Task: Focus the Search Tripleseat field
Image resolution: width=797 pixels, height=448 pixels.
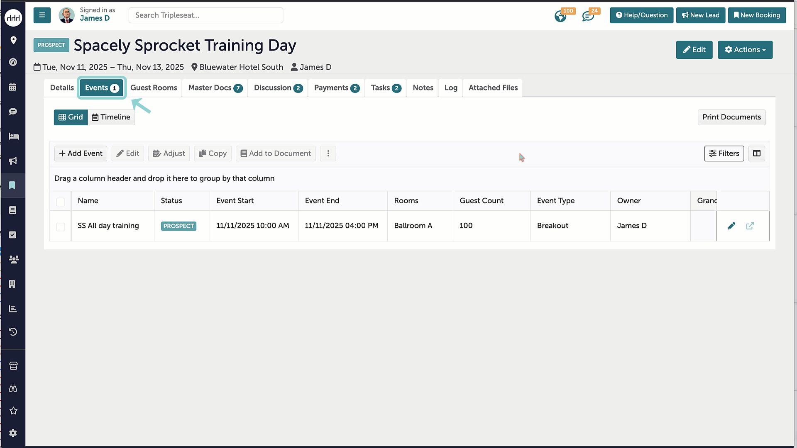Action: coord(206,15)
